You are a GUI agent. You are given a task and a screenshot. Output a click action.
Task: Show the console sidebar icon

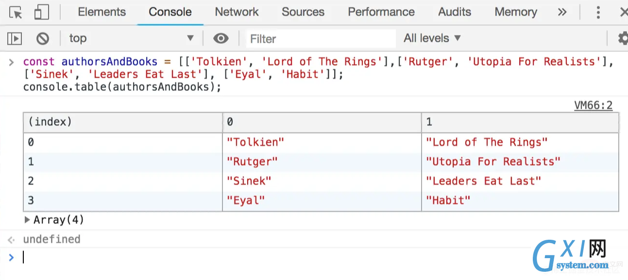(x=15, y=38)
